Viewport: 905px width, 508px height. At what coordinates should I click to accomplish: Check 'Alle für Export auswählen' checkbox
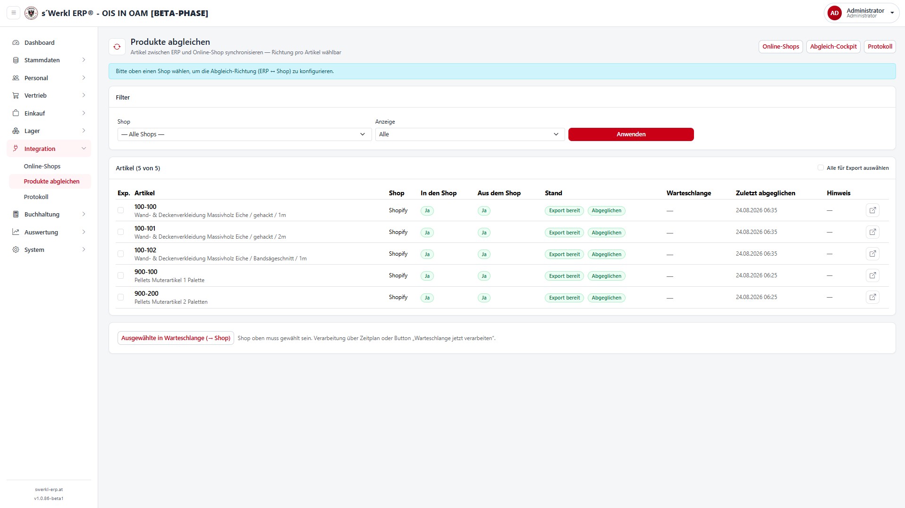[x=820, y=167]
